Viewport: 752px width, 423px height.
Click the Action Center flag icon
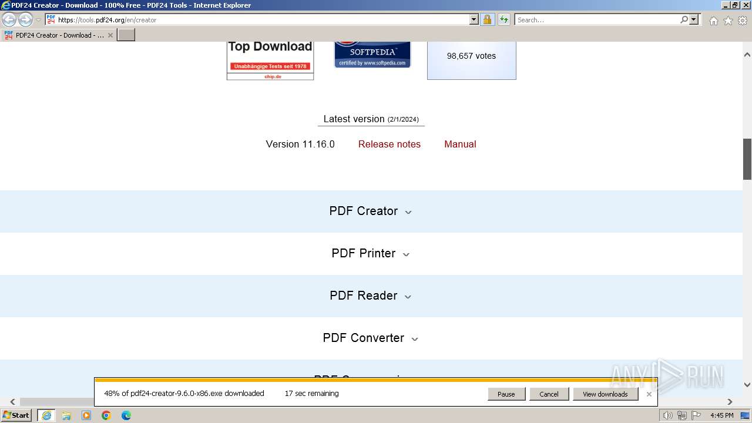click(x=696, y=415)
